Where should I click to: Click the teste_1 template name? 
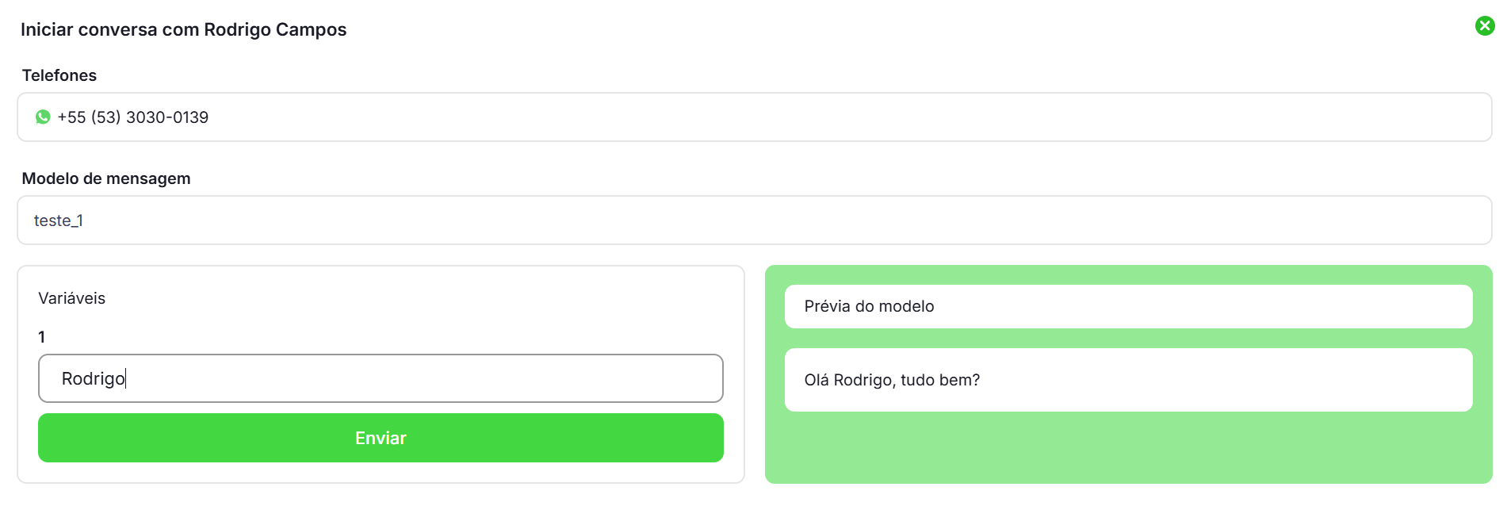pos(59,220)
